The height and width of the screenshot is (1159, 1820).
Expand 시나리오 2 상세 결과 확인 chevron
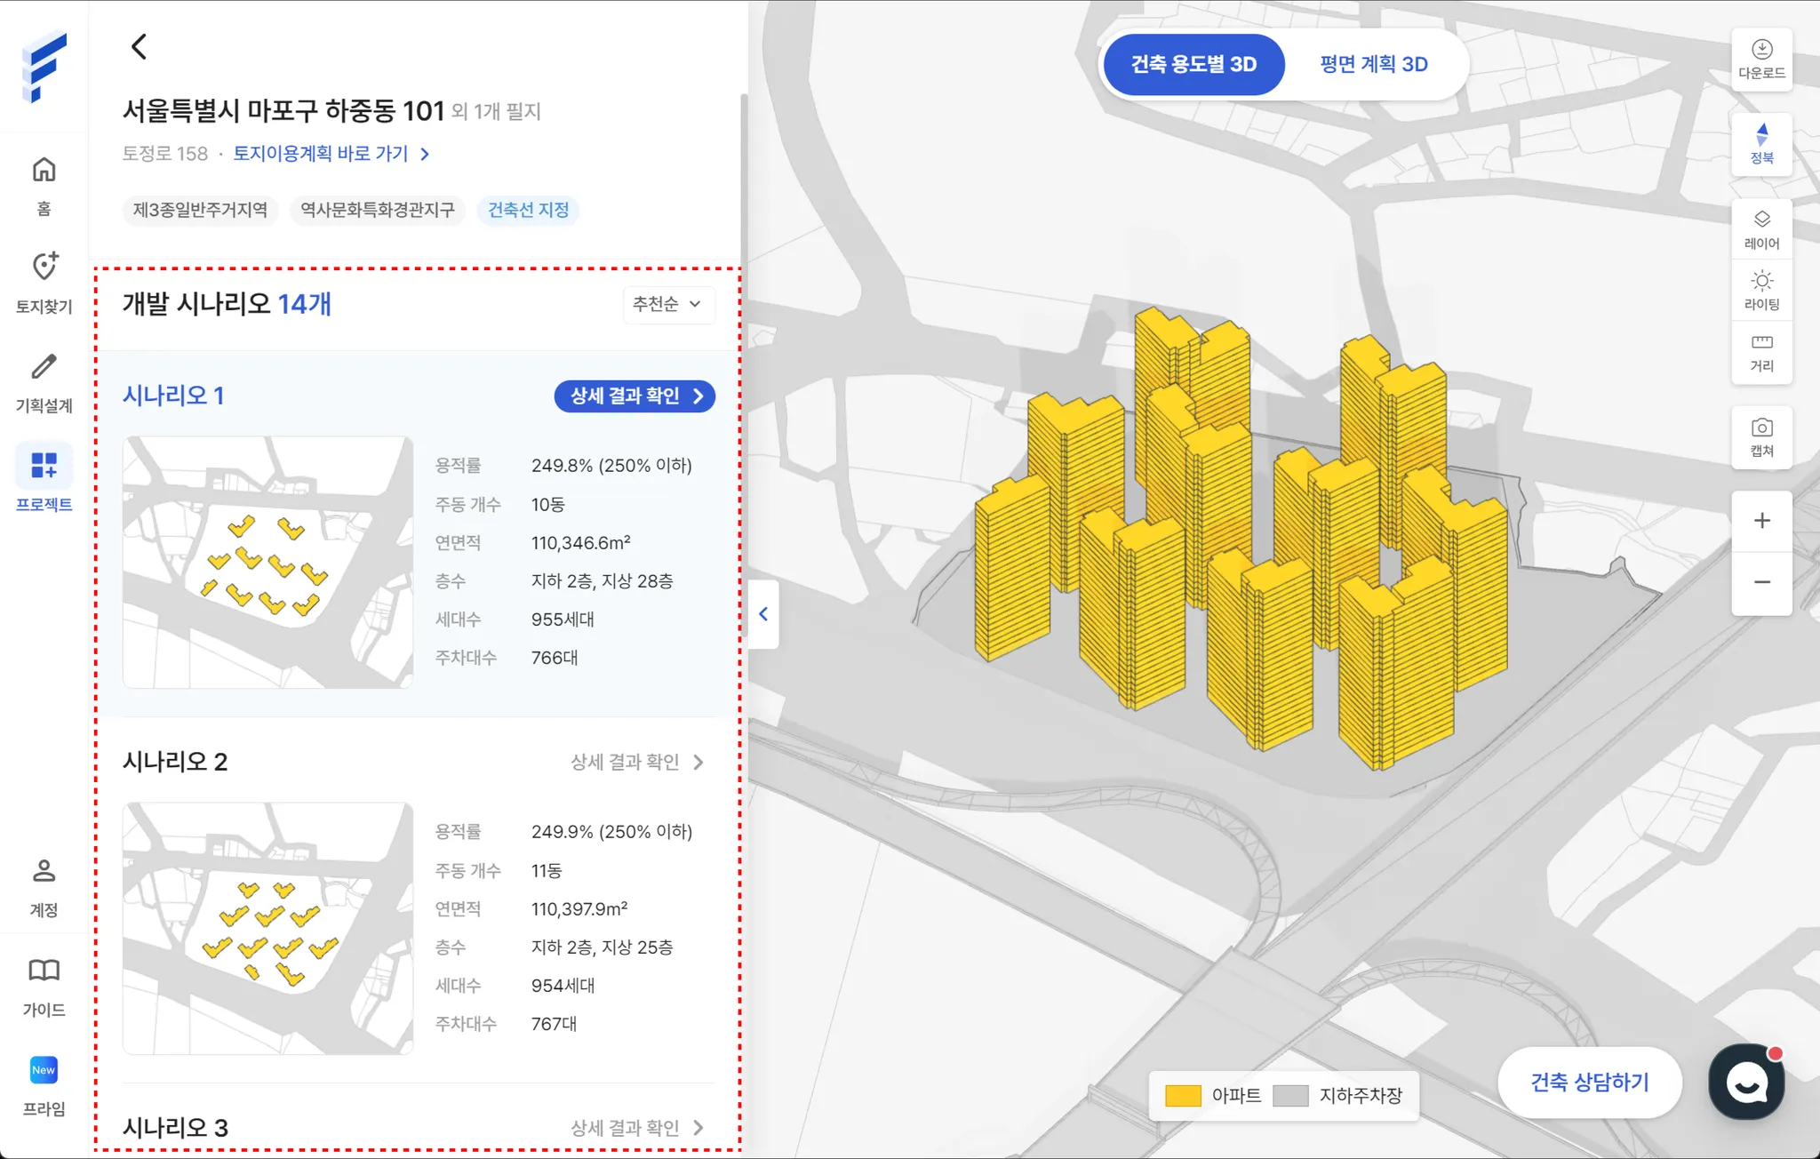tap(698, 762)
